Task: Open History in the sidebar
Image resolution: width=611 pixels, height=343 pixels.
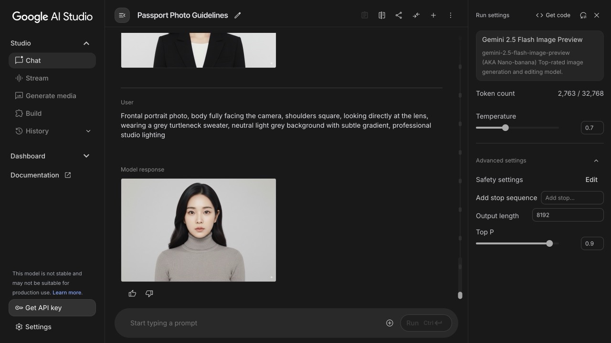Action: pyautogui.click(x=52, y=131)
